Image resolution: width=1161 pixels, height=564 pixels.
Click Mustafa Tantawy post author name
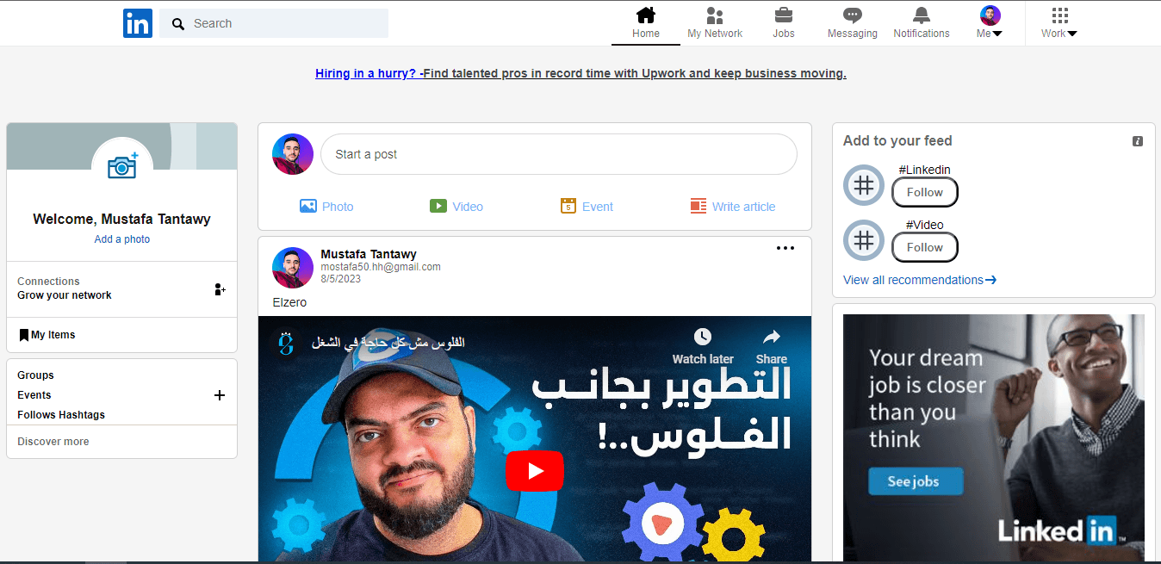coord(369,254)
